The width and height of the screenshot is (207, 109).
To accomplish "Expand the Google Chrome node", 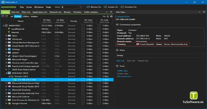I will click(x=6, y=104).
